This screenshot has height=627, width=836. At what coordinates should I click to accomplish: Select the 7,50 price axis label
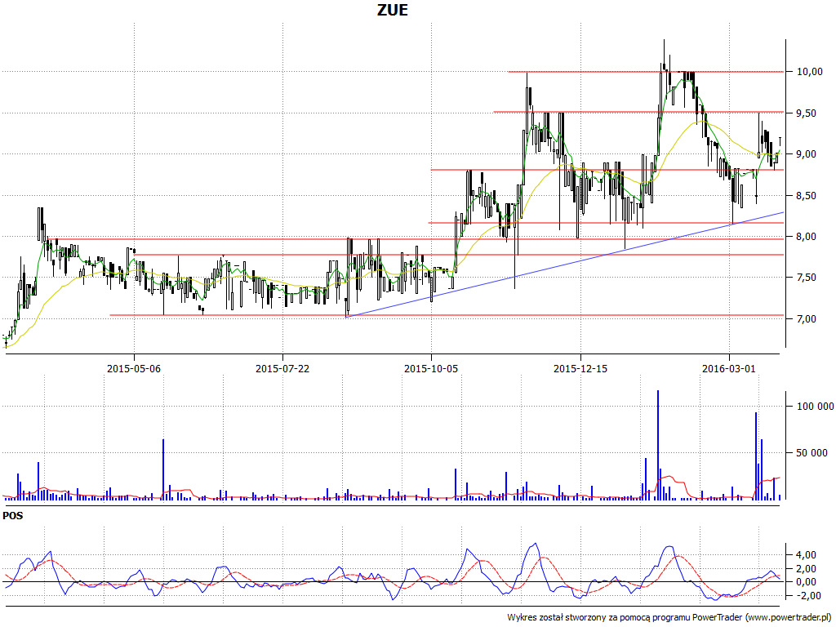point(806,278)
